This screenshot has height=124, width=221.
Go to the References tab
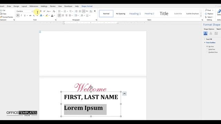34,6
